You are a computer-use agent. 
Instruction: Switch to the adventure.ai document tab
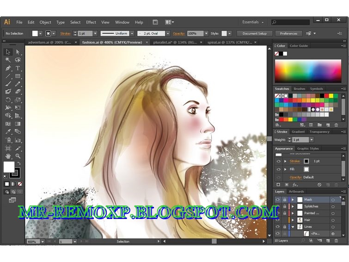(x=49, y=42)
